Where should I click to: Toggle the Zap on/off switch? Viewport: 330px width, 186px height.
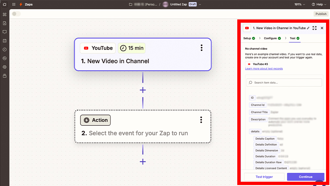coord(16,14)
